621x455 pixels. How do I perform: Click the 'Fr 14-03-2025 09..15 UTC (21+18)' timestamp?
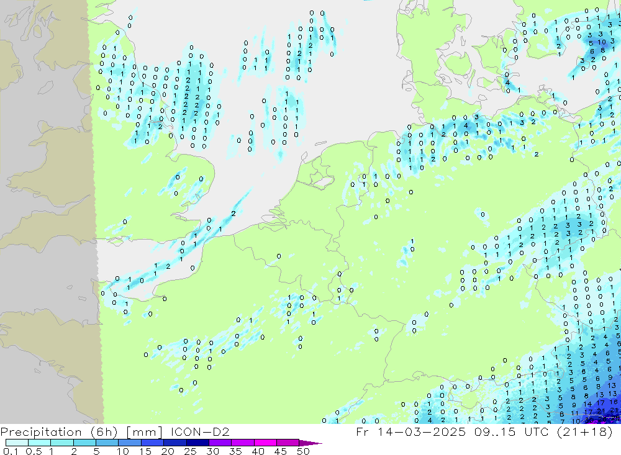[x=484, y=432]
